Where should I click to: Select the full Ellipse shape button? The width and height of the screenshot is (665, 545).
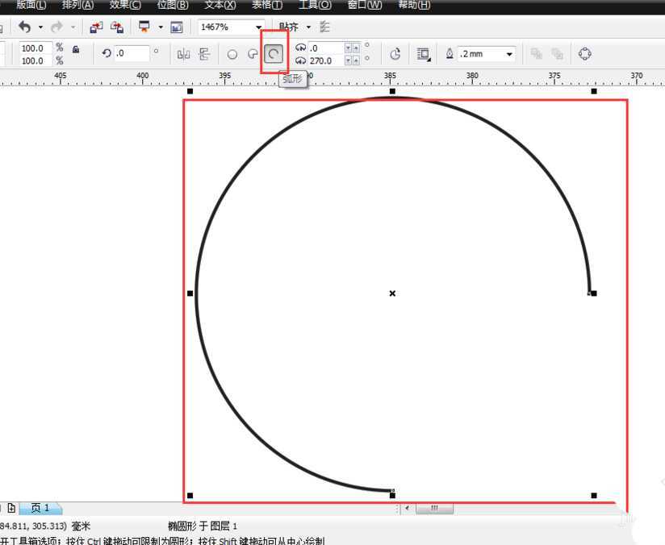pyautogui.click(x=232, y=54)
